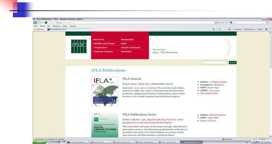Open the Файл menu

pyautogui.click(x=36, y=26)
